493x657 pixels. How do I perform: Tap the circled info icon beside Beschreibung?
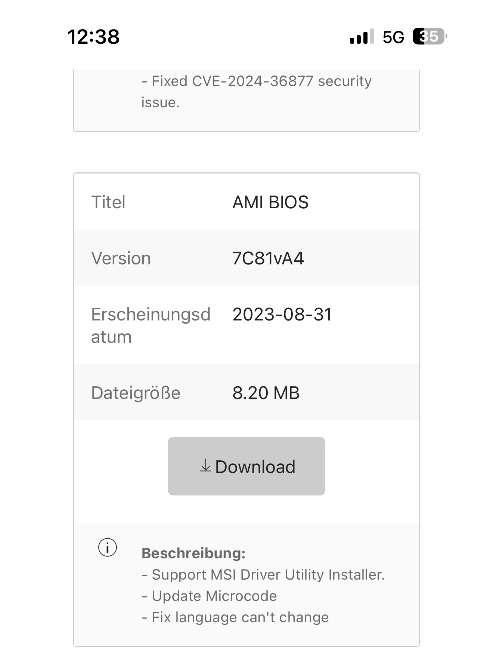[x=108, y=548]
